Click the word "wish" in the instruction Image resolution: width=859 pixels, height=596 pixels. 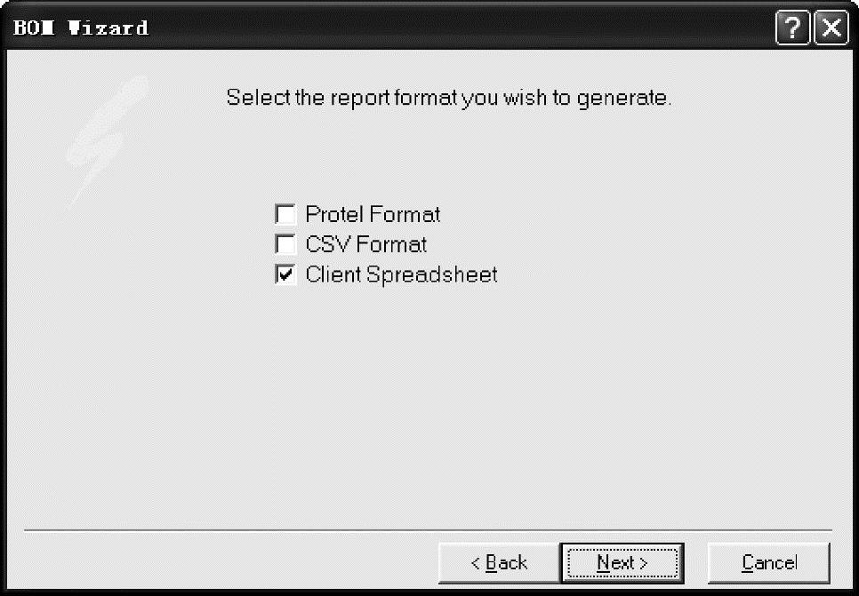[525, 98]
